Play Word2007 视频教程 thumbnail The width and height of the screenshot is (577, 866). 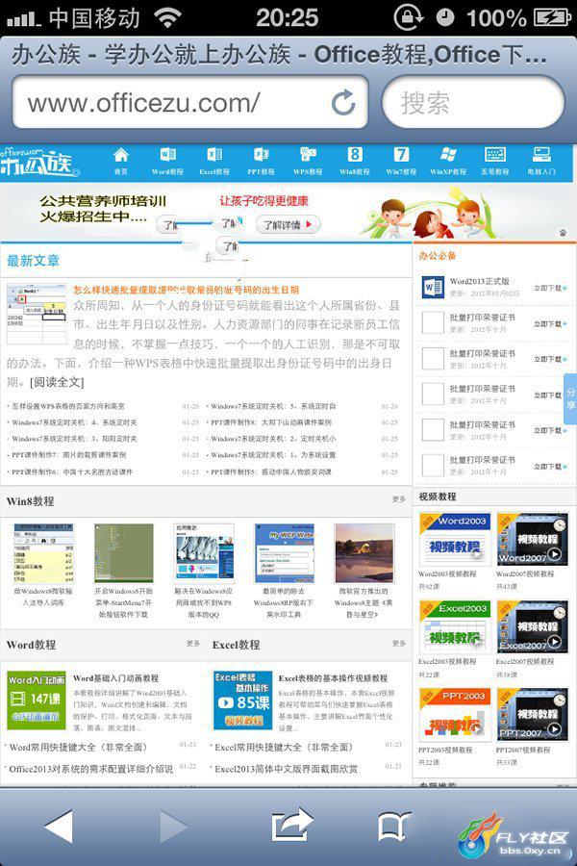(532, 539)
